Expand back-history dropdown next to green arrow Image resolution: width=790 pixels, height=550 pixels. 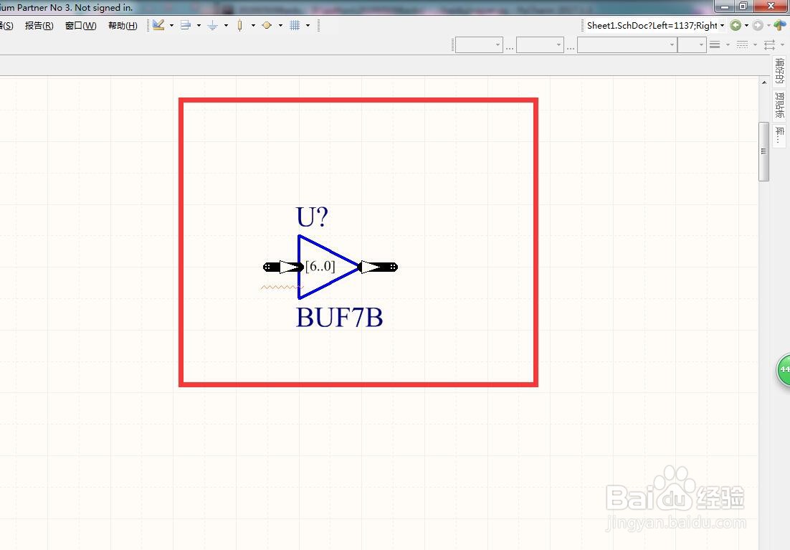[746, 25]
